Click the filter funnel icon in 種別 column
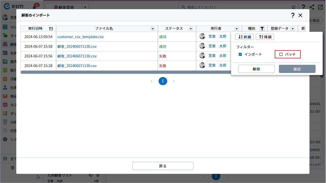The image size is (326, 183). coord(262,29)
